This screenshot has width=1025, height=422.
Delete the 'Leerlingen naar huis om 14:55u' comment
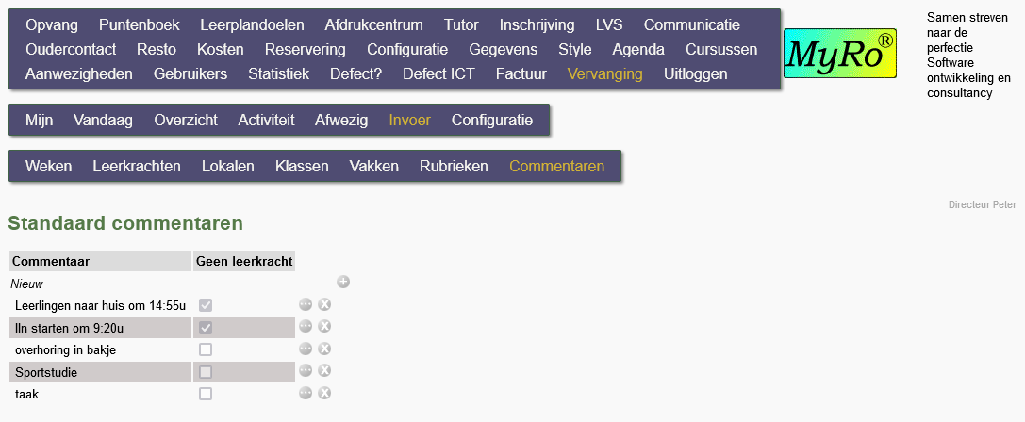tap(324, 304)
